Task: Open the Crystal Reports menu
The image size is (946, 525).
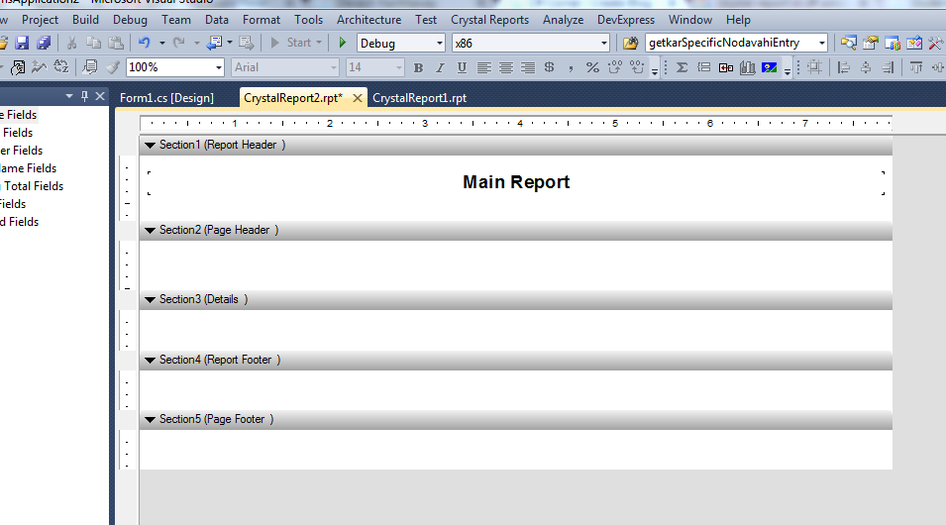Action: tap(489, 19)
